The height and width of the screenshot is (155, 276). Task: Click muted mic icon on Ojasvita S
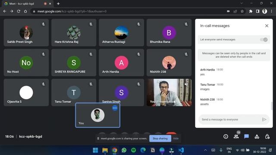[43, 84]
